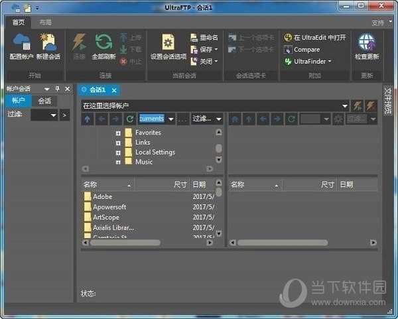Click the local browse ... button
This screenshot has width=398, height=319.
(x=182, y=119)
